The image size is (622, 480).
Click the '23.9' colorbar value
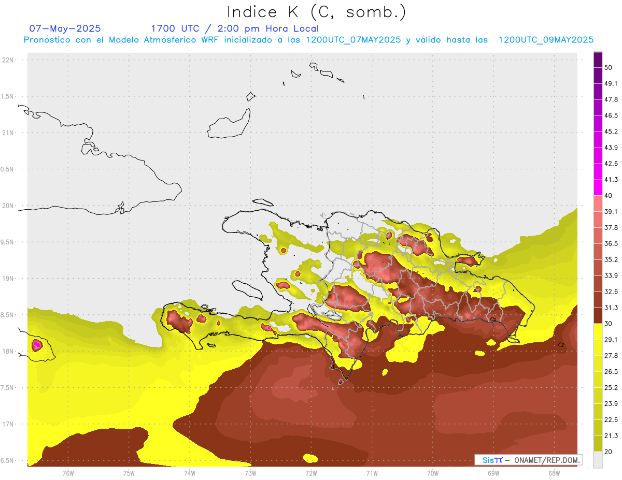click(x=611, y=404)
